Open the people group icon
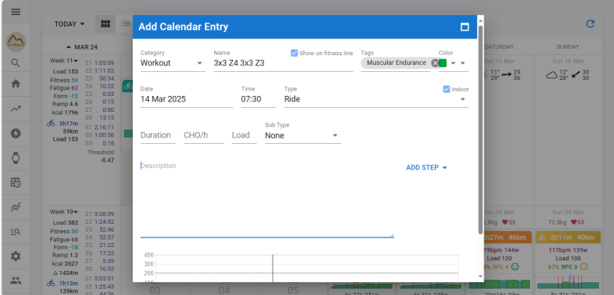This screenshot has height=295, width=614. point(16,281)
